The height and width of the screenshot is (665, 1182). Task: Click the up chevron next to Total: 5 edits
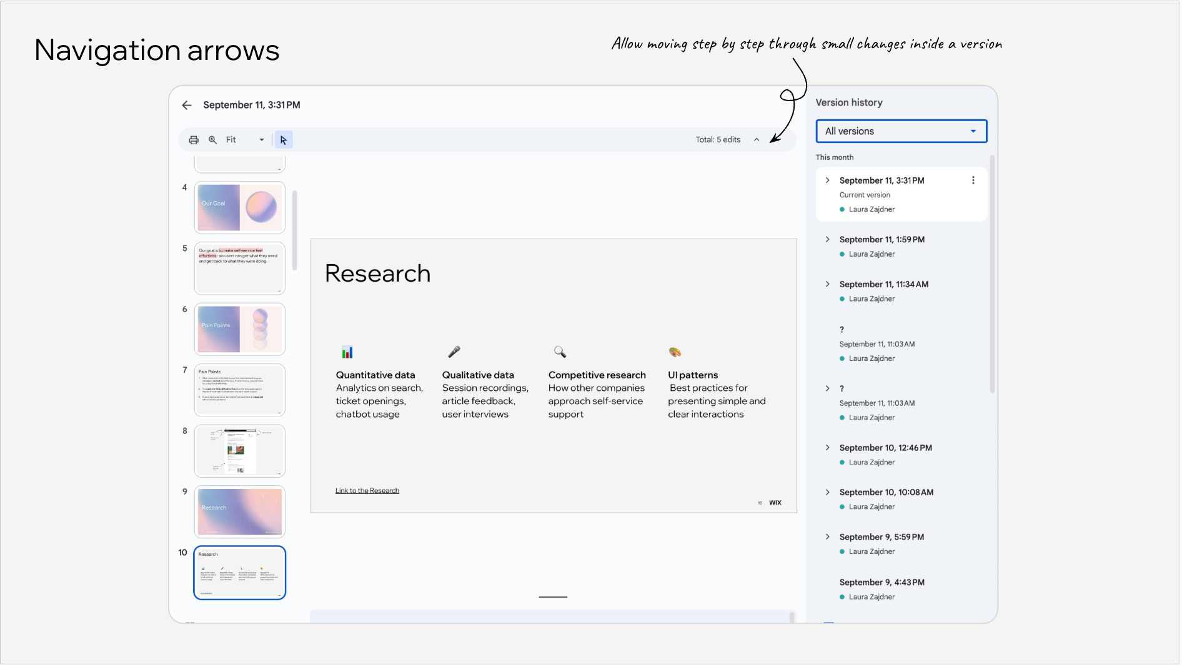tap(757, 140)
